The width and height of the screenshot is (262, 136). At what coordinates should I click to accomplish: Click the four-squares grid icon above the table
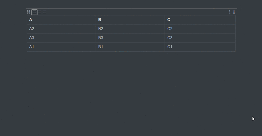(x=28, y=12)
